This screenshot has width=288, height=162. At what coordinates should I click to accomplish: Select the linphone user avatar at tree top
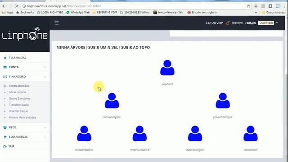coord(167,67)
